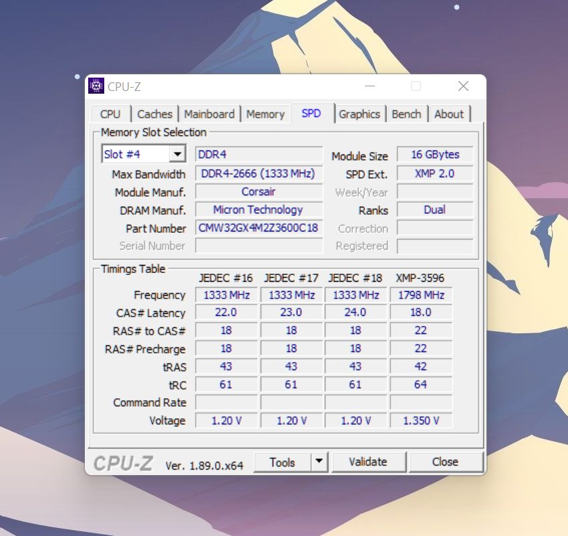Minimize the CPU-Z window
This screenshot has height=536, width=568.
[x=370, y=86]
